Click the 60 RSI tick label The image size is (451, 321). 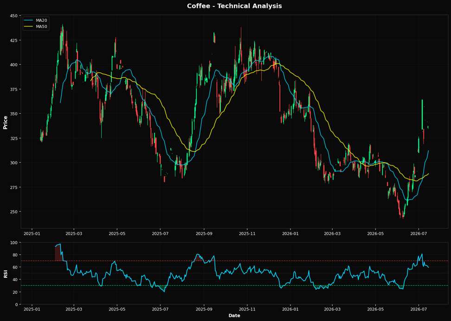coord(15,267)
